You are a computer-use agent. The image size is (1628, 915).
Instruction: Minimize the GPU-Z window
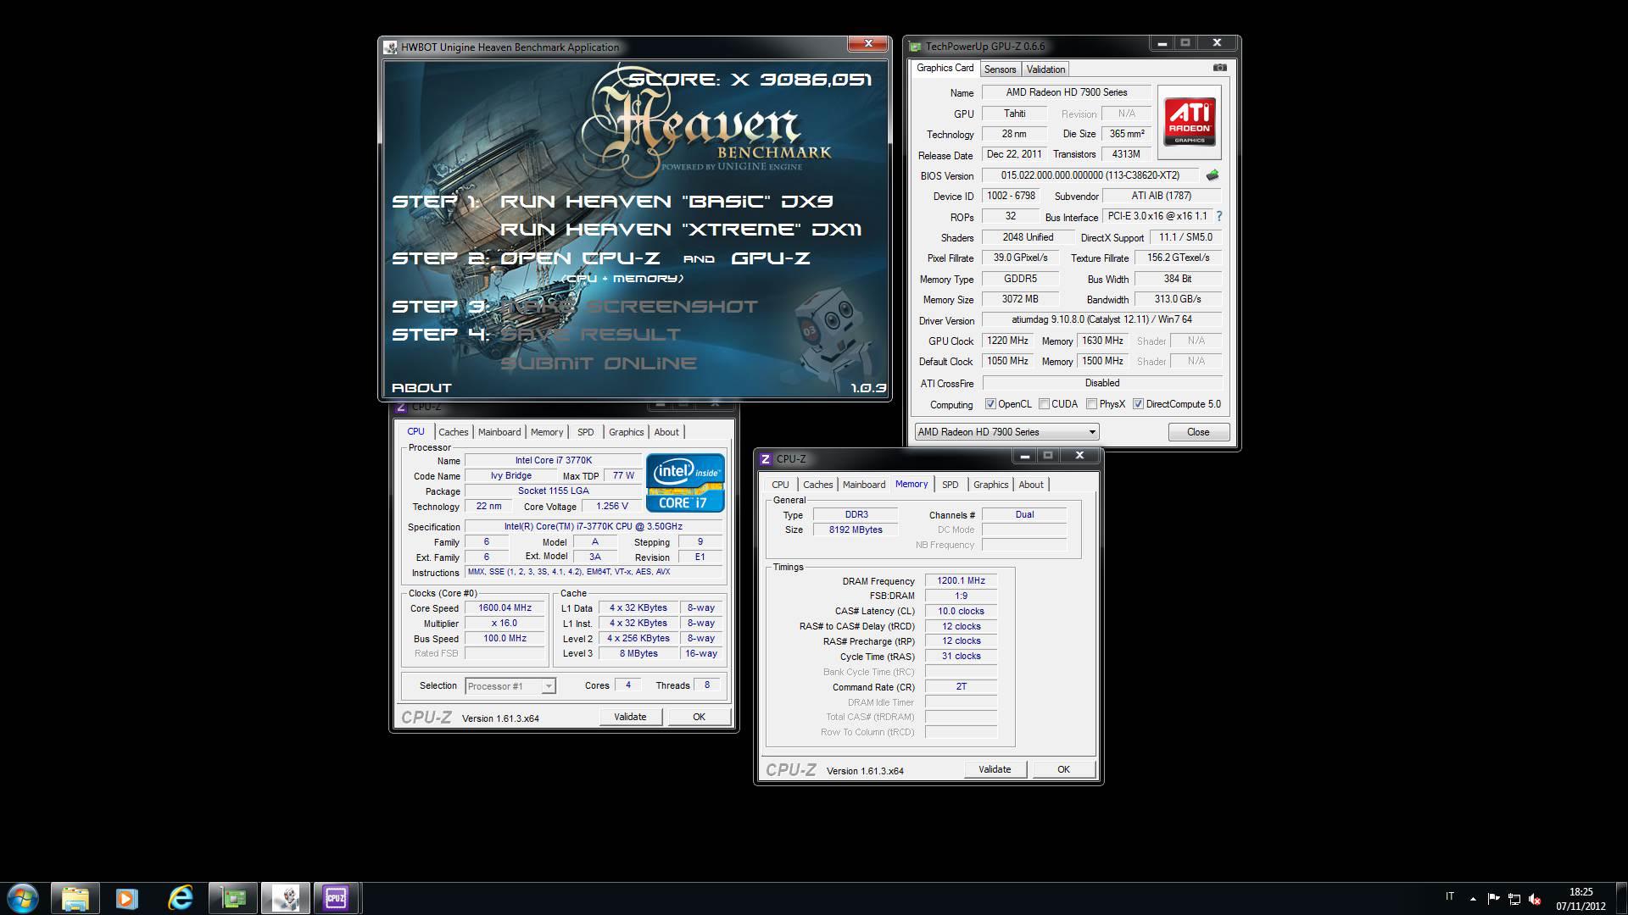(1162, 43)
